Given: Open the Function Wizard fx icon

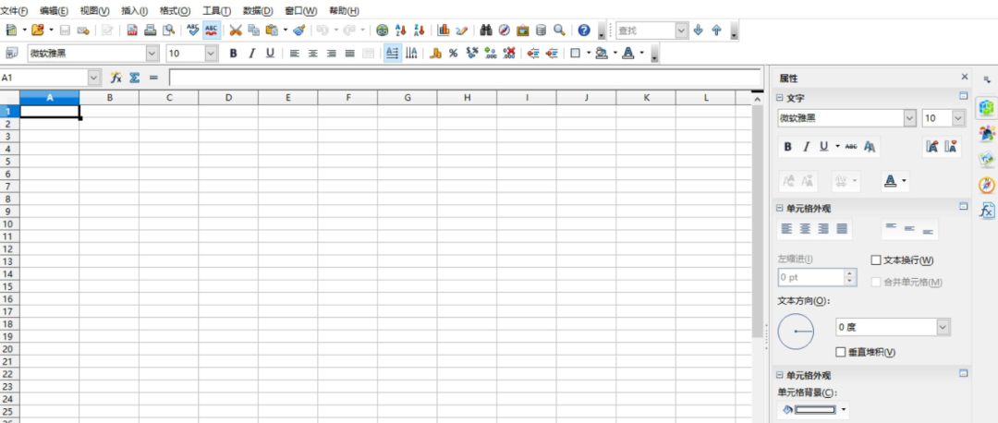Looking at the screenshot, I should coord(116,78).
